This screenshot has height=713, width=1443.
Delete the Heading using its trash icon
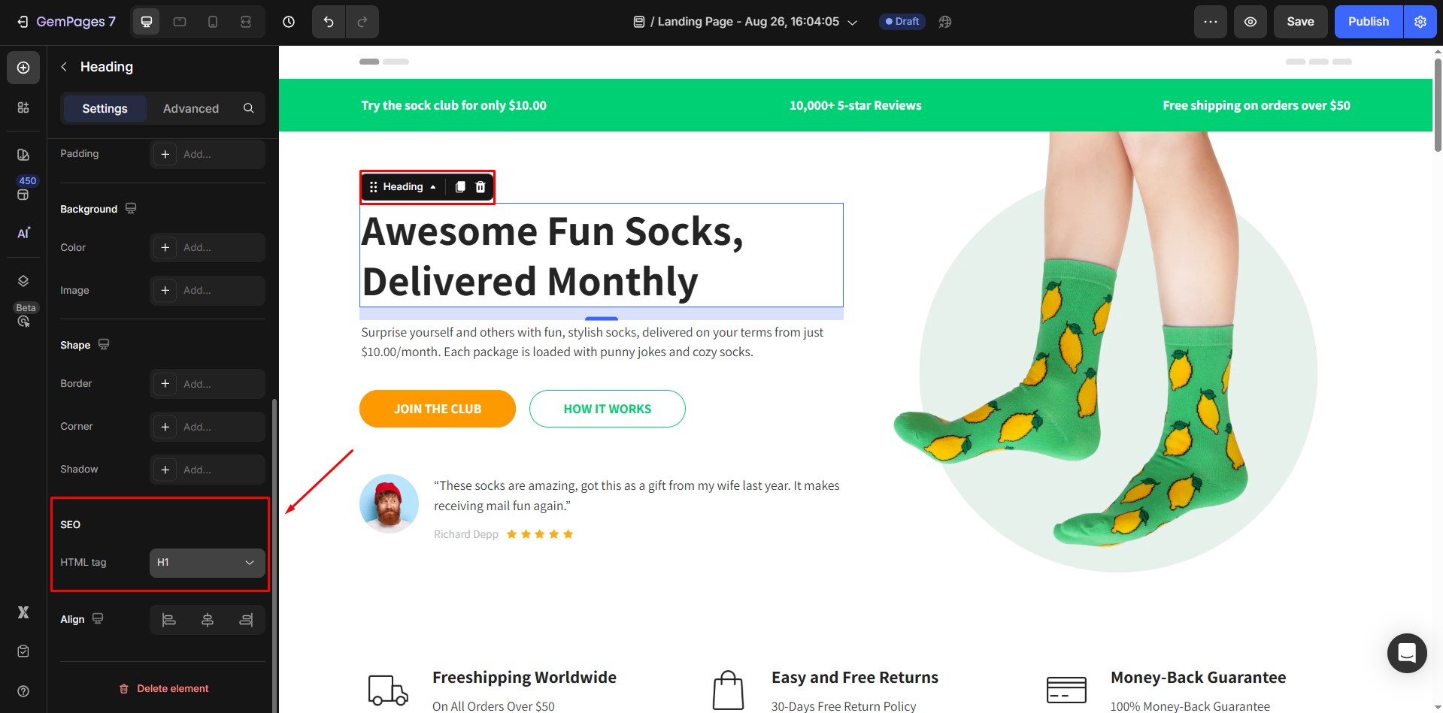[480, 186]
